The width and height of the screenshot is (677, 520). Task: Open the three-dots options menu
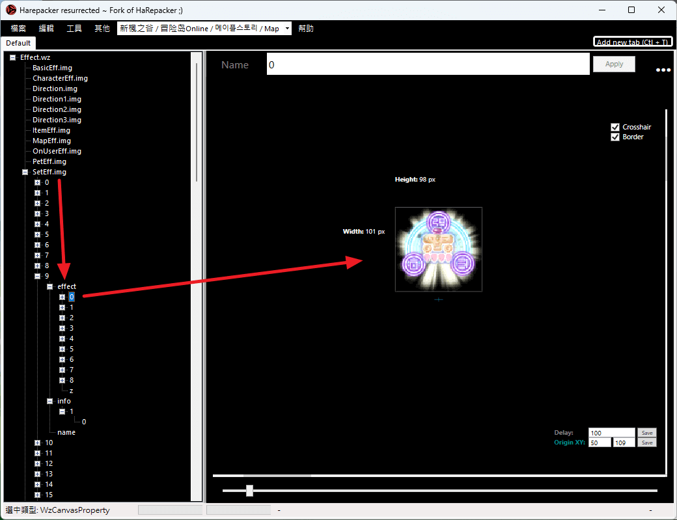click(663, 70)
